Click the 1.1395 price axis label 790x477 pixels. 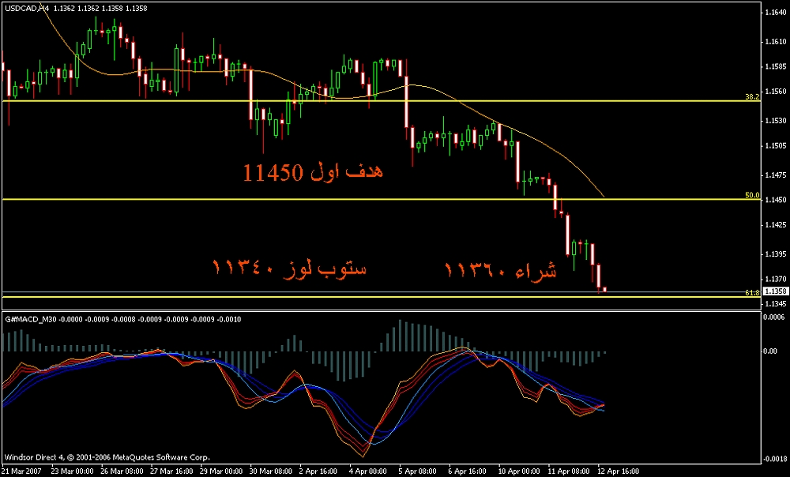coord(775,254)
